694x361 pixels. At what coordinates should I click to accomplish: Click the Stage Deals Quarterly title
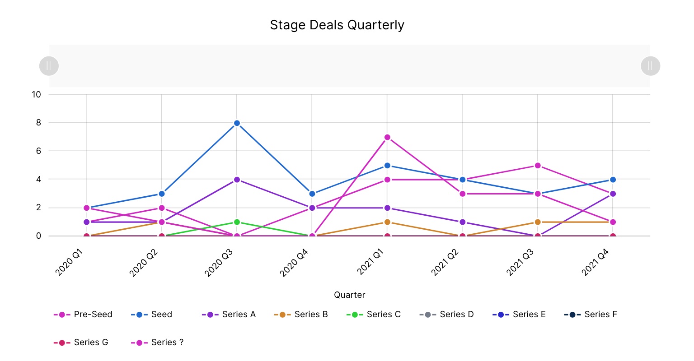(x=337, y=25)
